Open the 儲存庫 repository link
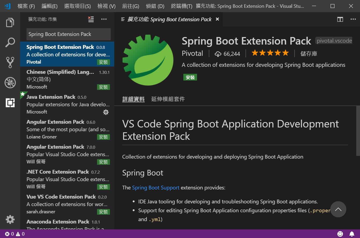 tap(309, 54)
